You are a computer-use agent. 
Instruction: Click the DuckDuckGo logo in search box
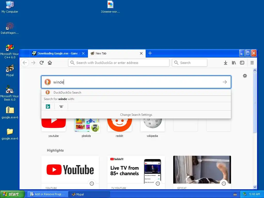48,82
